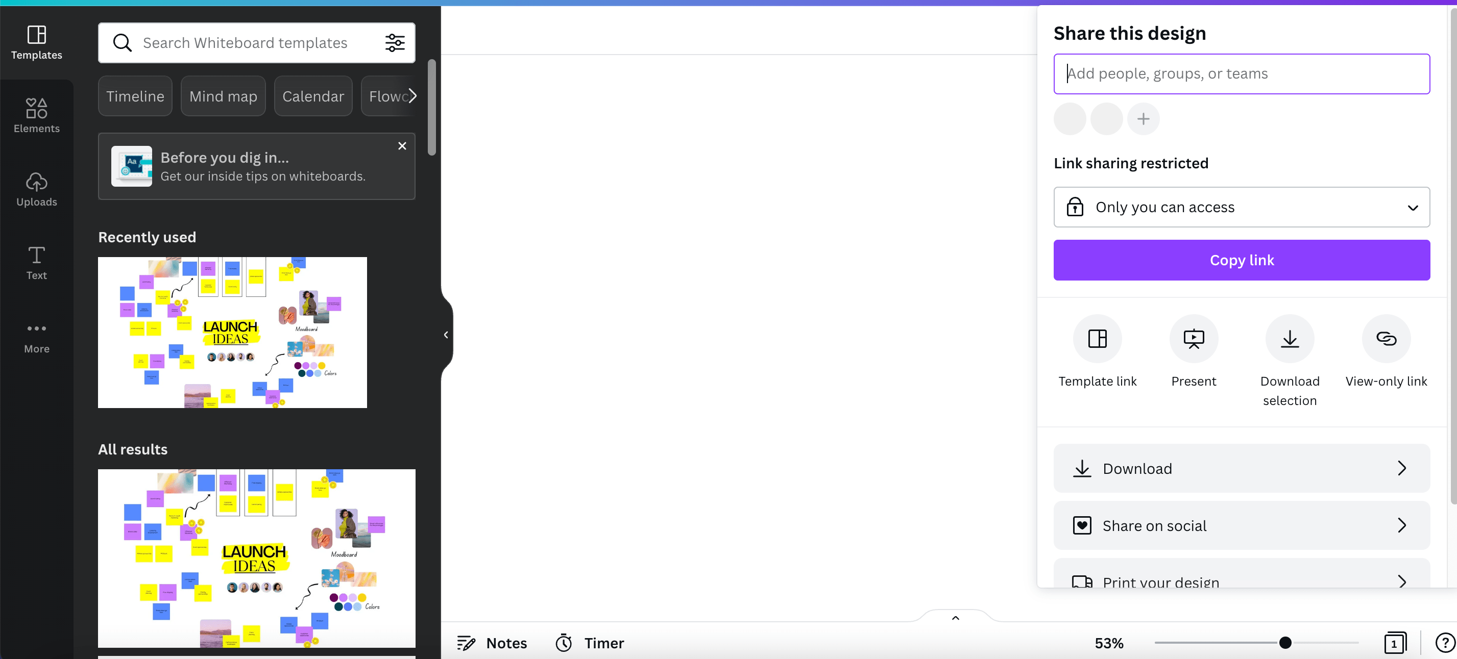Click the Download selection icon
Viewport: 1457px width, 659px height.
pos(1289,339)
